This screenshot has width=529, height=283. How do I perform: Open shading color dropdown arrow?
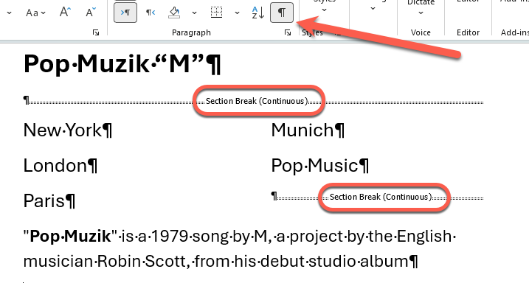[194, 13]
